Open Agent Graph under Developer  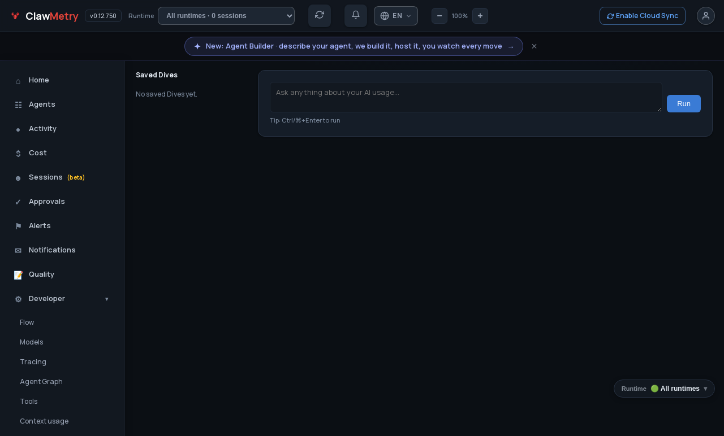click(x=41, y=382)
